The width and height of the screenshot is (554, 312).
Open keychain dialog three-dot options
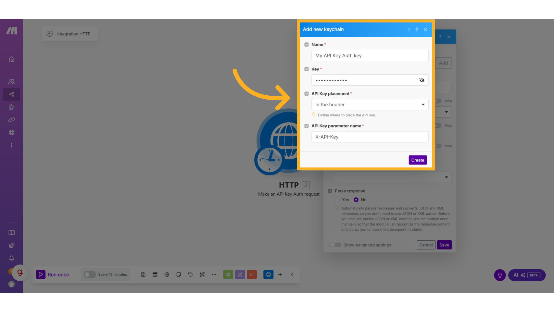(x=409, y=29)
